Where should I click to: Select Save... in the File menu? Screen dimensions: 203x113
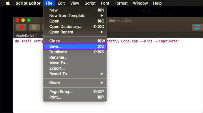[75, 46]
